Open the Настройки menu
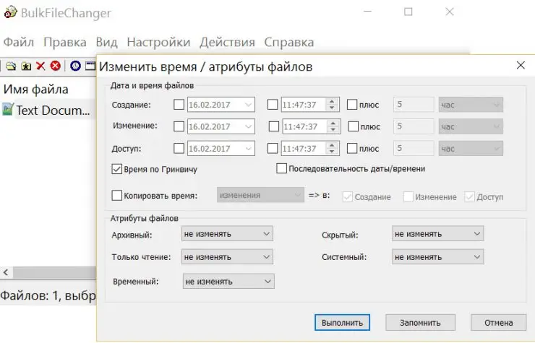The image size is (535, 343). point(158,43)
